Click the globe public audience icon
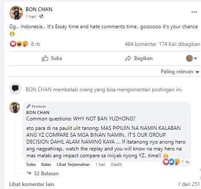201x189 pixels. 41,16
